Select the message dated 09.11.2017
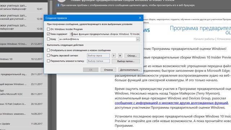Image resolution: width=231 pixels, height=130 pixels. tap(24, 92)
